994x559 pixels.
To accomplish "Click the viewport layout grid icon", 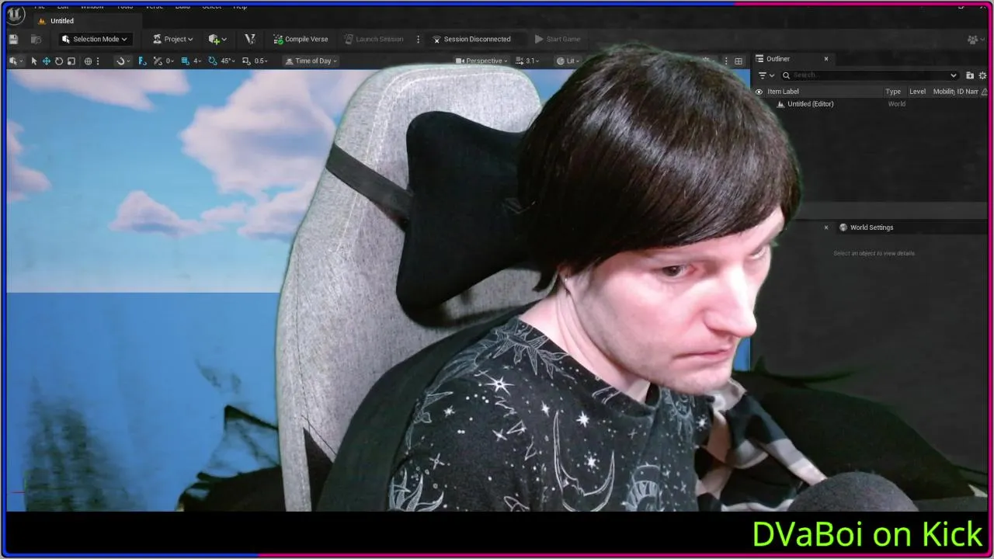I will click(x=739, y=61).
